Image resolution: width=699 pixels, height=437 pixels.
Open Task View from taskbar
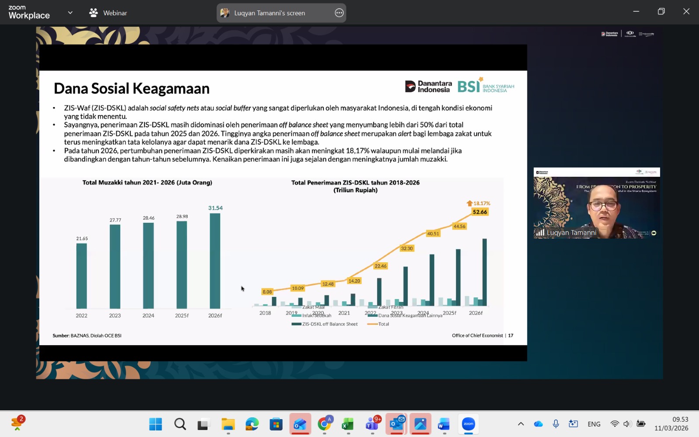(x=204, y=424)
